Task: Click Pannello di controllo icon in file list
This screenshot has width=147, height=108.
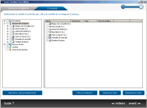Action: pos(50,38)
